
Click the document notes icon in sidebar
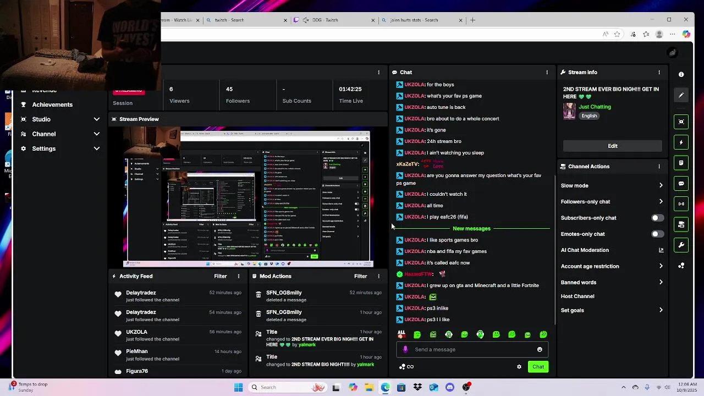click(681, 163)
